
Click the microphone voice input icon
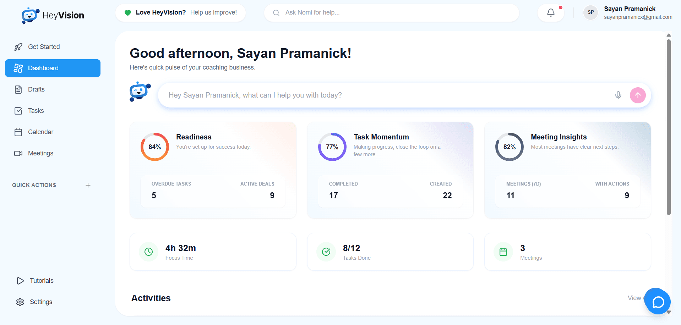click(618, 95)
